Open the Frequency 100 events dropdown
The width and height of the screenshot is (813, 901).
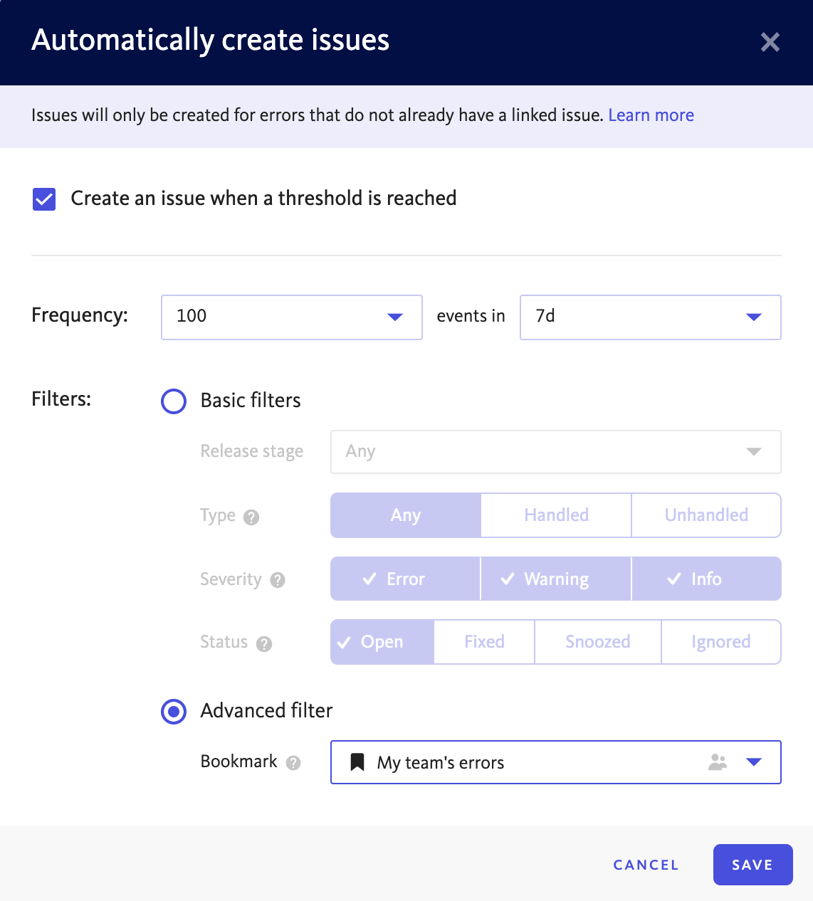pyautogui.click(x=292, y=317)
